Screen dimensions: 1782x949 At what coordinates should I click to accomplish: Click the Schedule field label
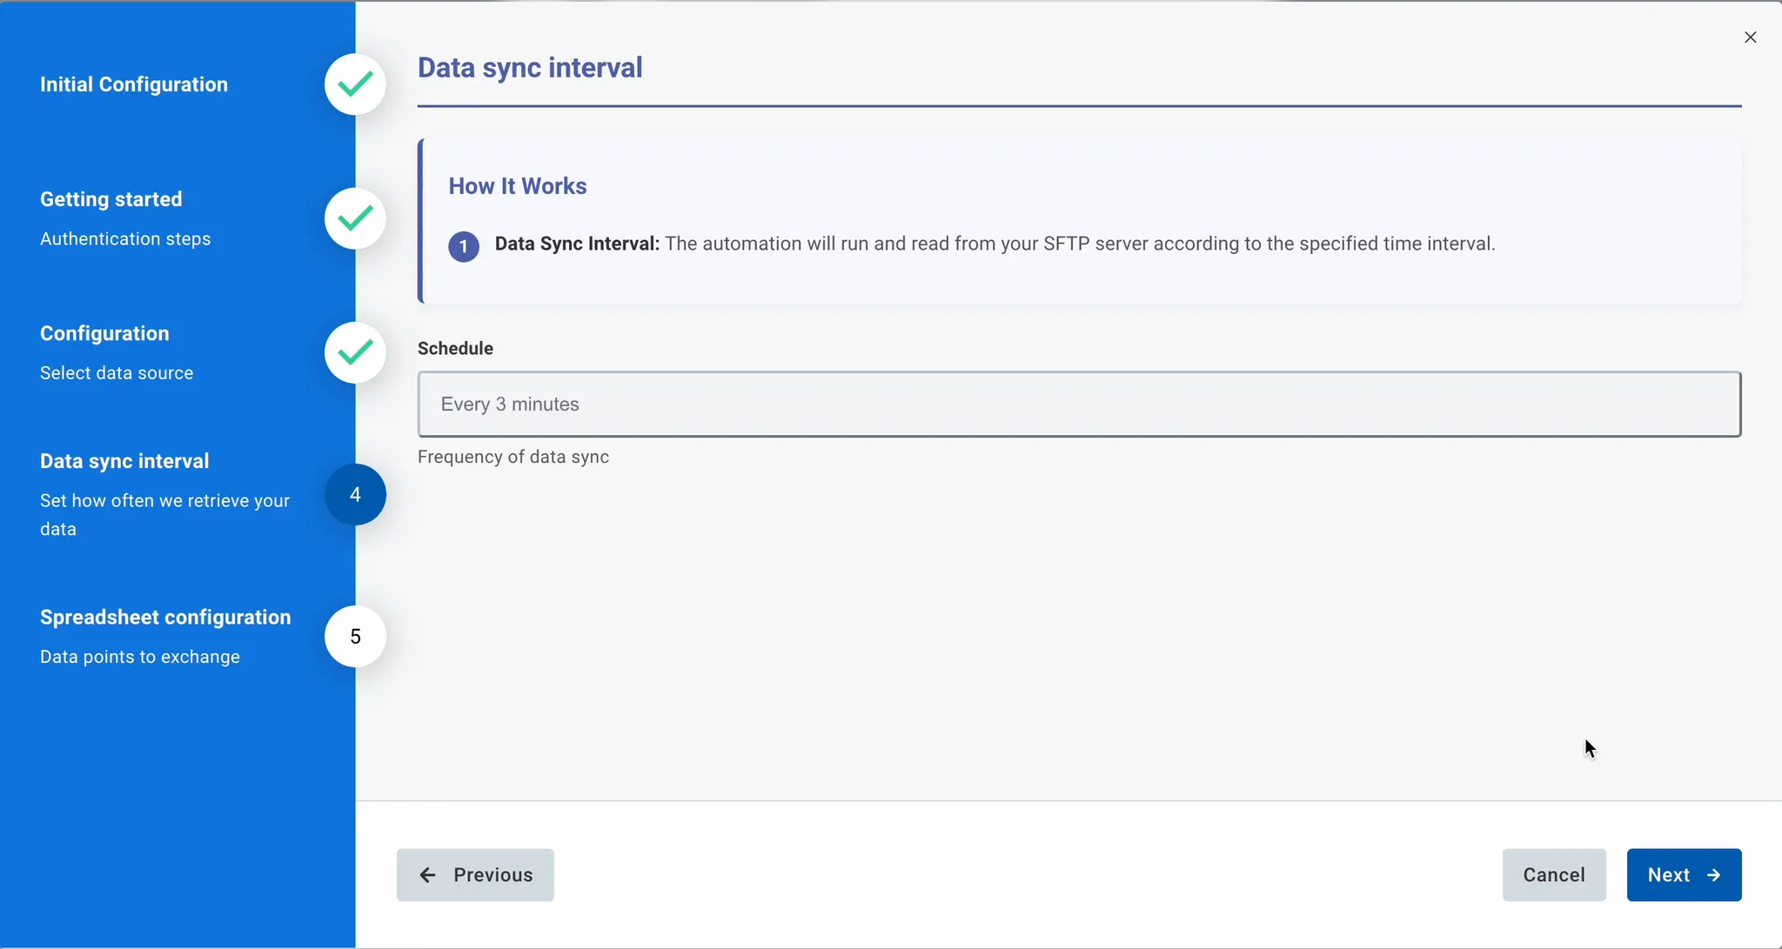pyautogui.click(x=455, y=348)
